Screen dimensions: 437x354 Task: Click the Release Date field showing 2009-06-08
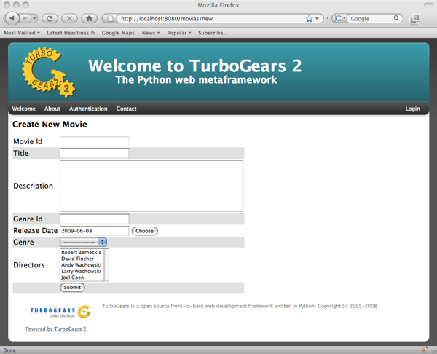coord(95,231)
